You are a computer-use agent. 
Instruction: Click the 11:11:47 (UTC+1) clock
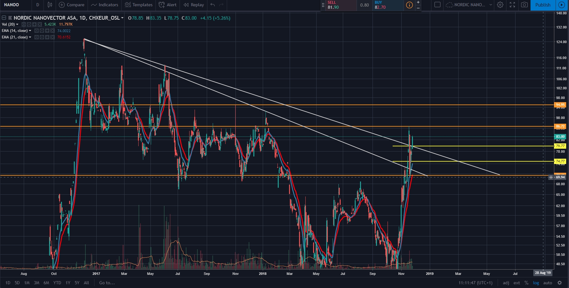[x=475, y=283]
